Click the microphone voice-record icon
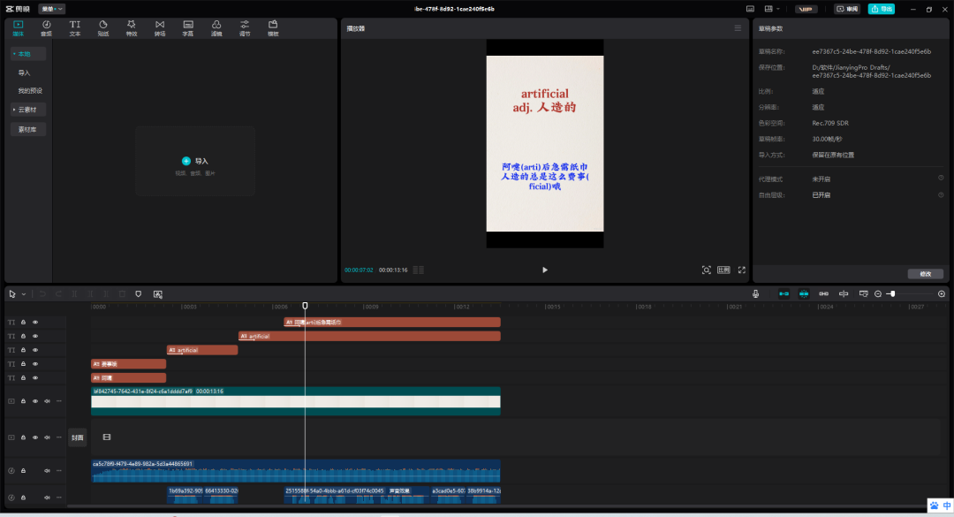954x517 pixels. [x=755, y=293]
